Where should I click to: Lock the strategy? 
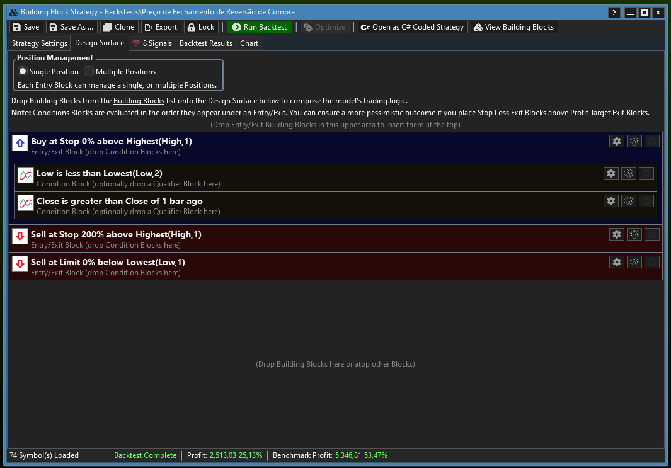point(201,27)
